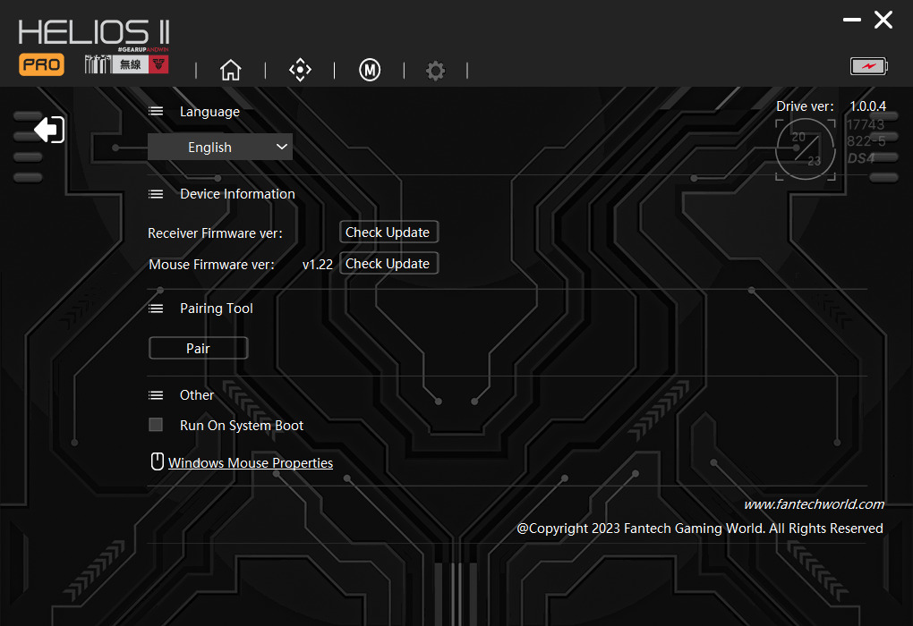
Task: Click the Pair button
Action: [x=199, y=349]
